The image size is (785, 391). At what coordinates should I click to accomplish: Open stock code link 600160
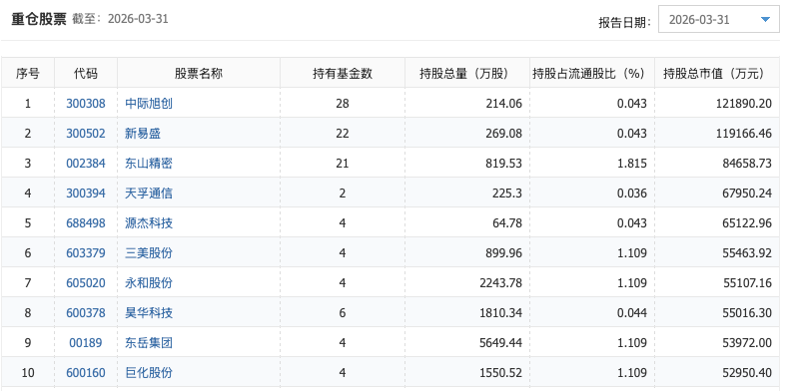[x=86, y=373]
